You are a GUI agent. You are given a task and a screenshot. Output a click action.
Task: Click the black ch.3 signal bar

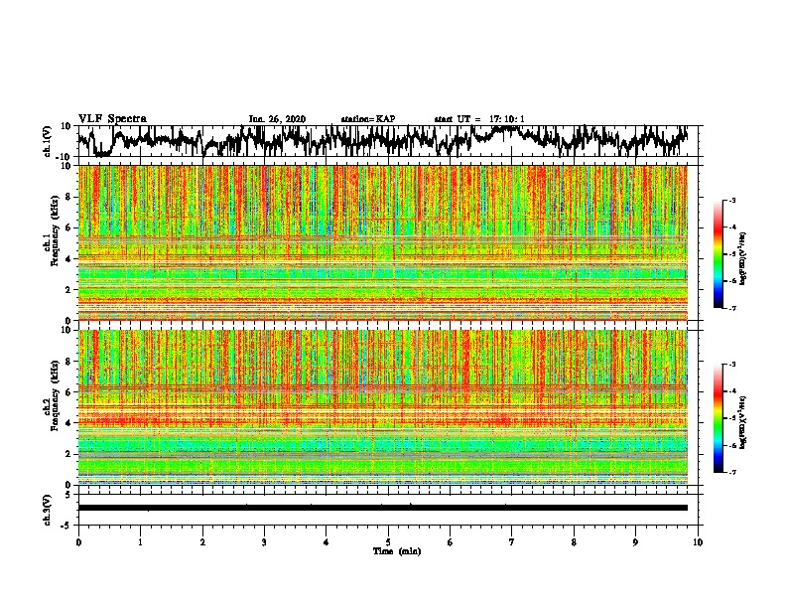383,508
